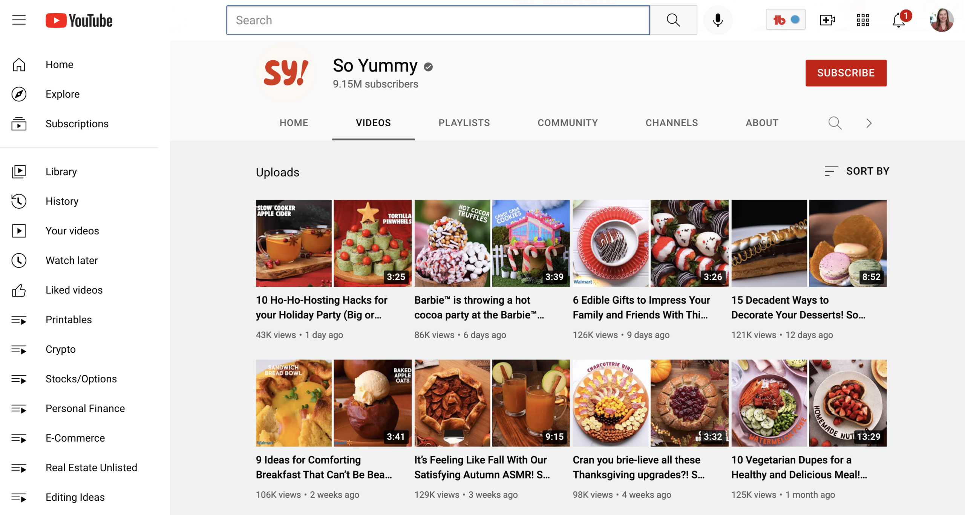Open '6 Edible Gifts to Impress' title

pyautogui.click(x=641, y=307)
